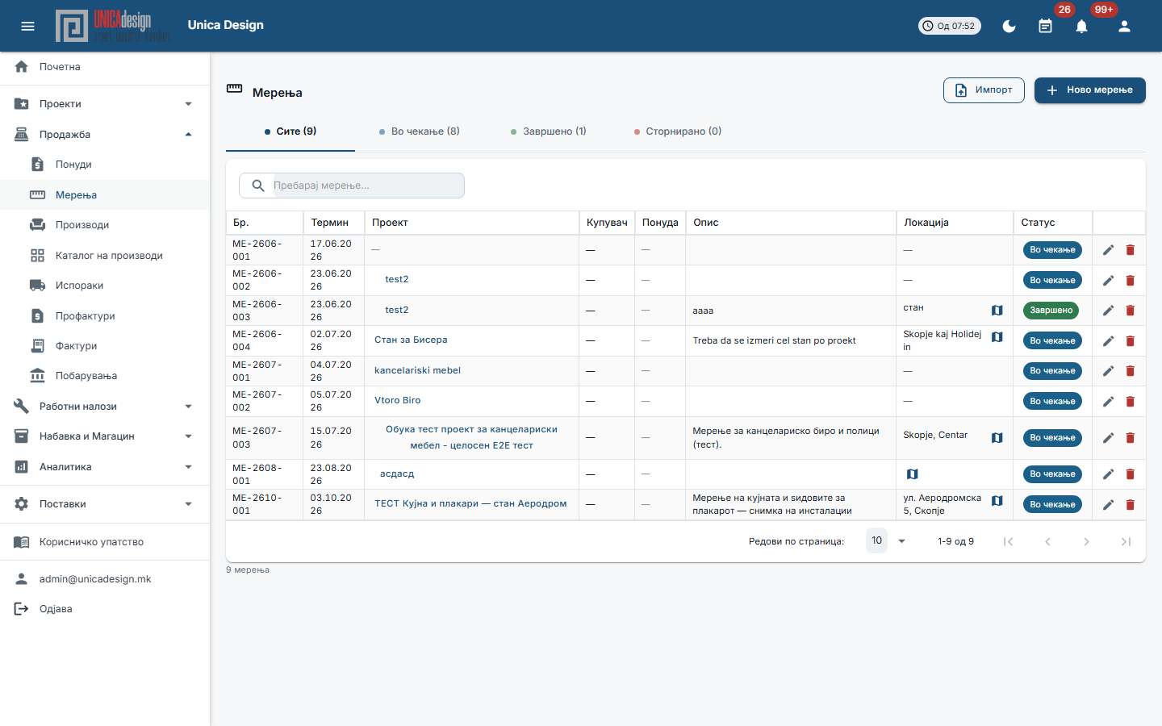Open the hamburger navigation menu
The image size is (1162, 726).
pyautogui.click(x=27, y=26)
